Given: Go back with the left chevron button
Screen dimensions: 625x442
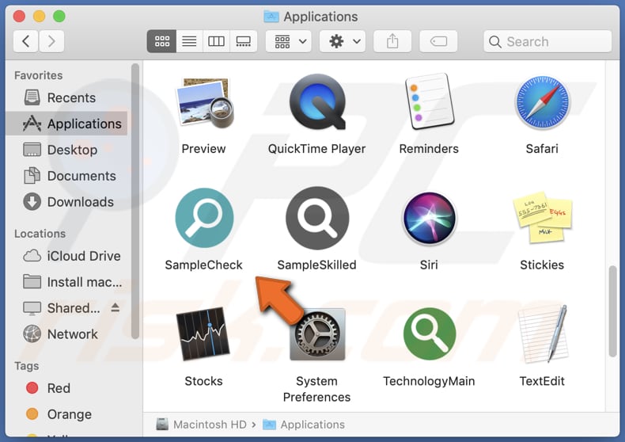Looking at the screenshot, I should click(26, 41).
